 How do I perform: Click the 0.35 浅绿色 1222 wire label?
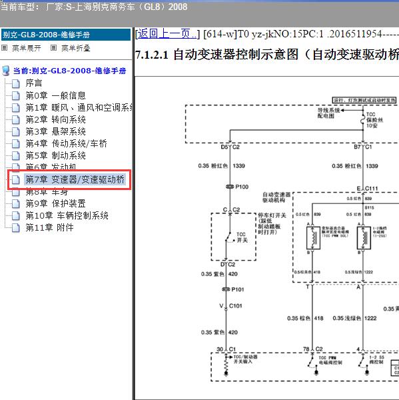pyautogui.click(x=354, y=318)
